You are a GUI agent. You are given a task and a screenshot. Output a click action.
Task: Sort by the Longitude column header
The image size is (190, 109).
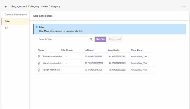coord(113,50)
